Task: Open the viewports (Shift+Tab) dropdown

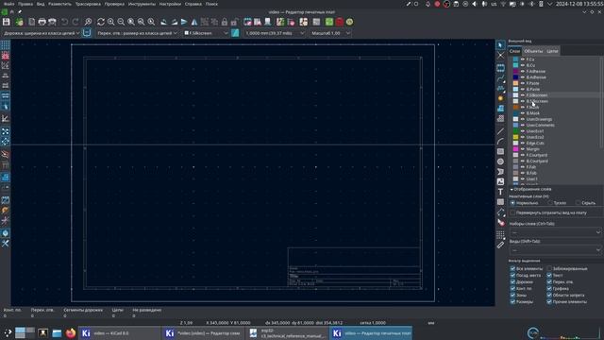Action: [x=555, y=249]
